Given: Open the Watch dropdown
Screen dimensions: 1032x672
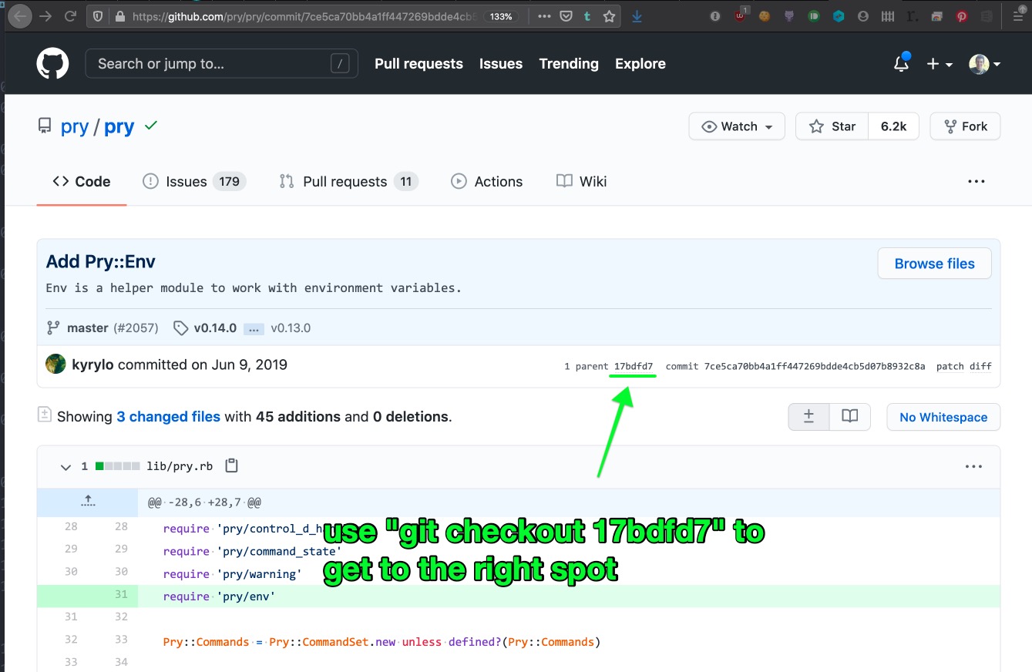Looking at the screenshot, I should [737, 126].
